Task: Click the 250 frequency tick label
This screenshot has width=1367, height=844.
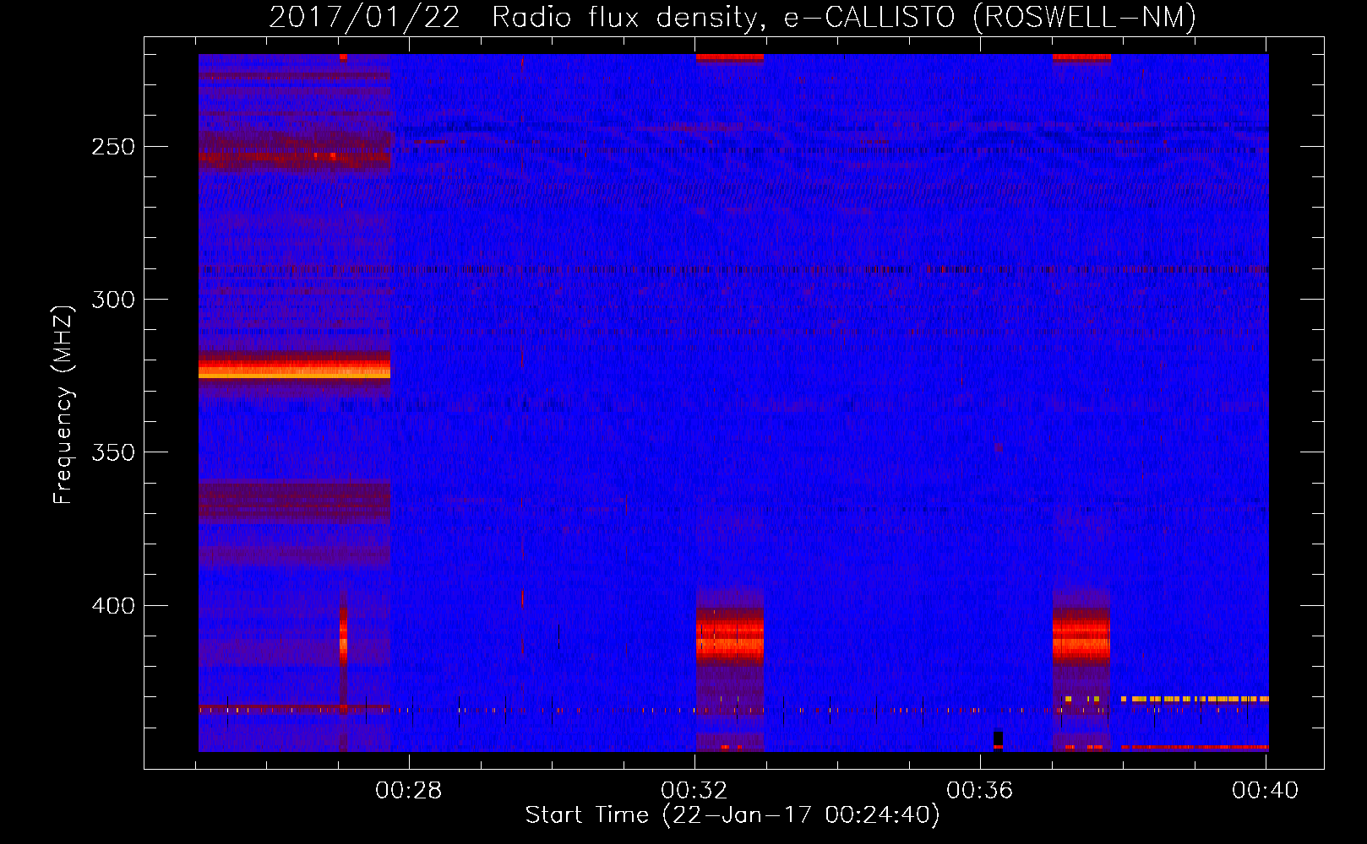Action: (x=113, y=147)
